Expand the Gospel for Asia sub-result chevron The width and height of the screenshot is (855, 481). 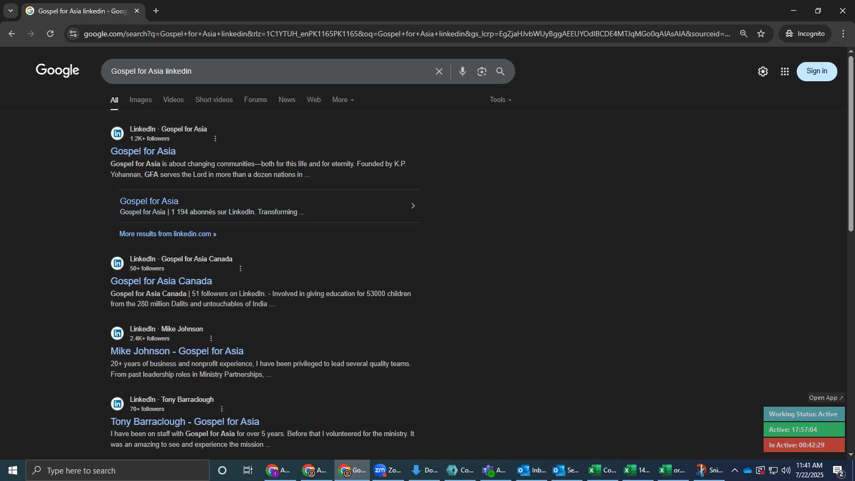413,206
